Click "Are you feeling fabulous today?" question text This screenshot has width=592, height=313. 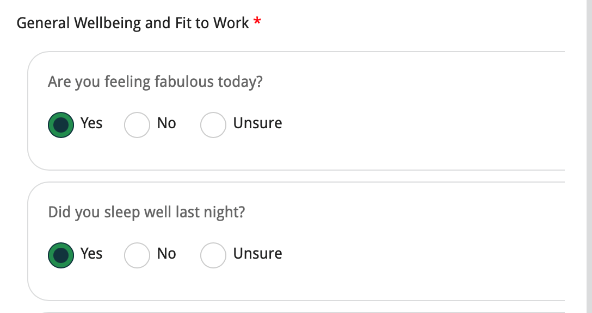[x=155, y=82]
